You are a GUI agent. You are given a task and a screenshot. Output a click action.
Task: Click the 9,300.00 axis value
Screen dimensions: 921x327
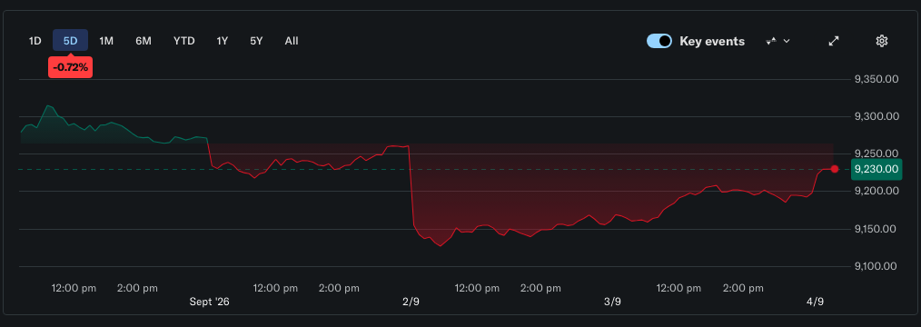pyautogui.click(x=876, y=116)
